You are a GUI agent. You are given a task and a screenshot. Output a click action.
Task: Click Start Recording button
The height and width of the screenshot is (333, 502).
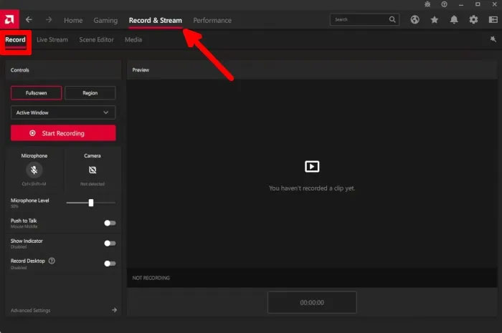tap(63, 133)
